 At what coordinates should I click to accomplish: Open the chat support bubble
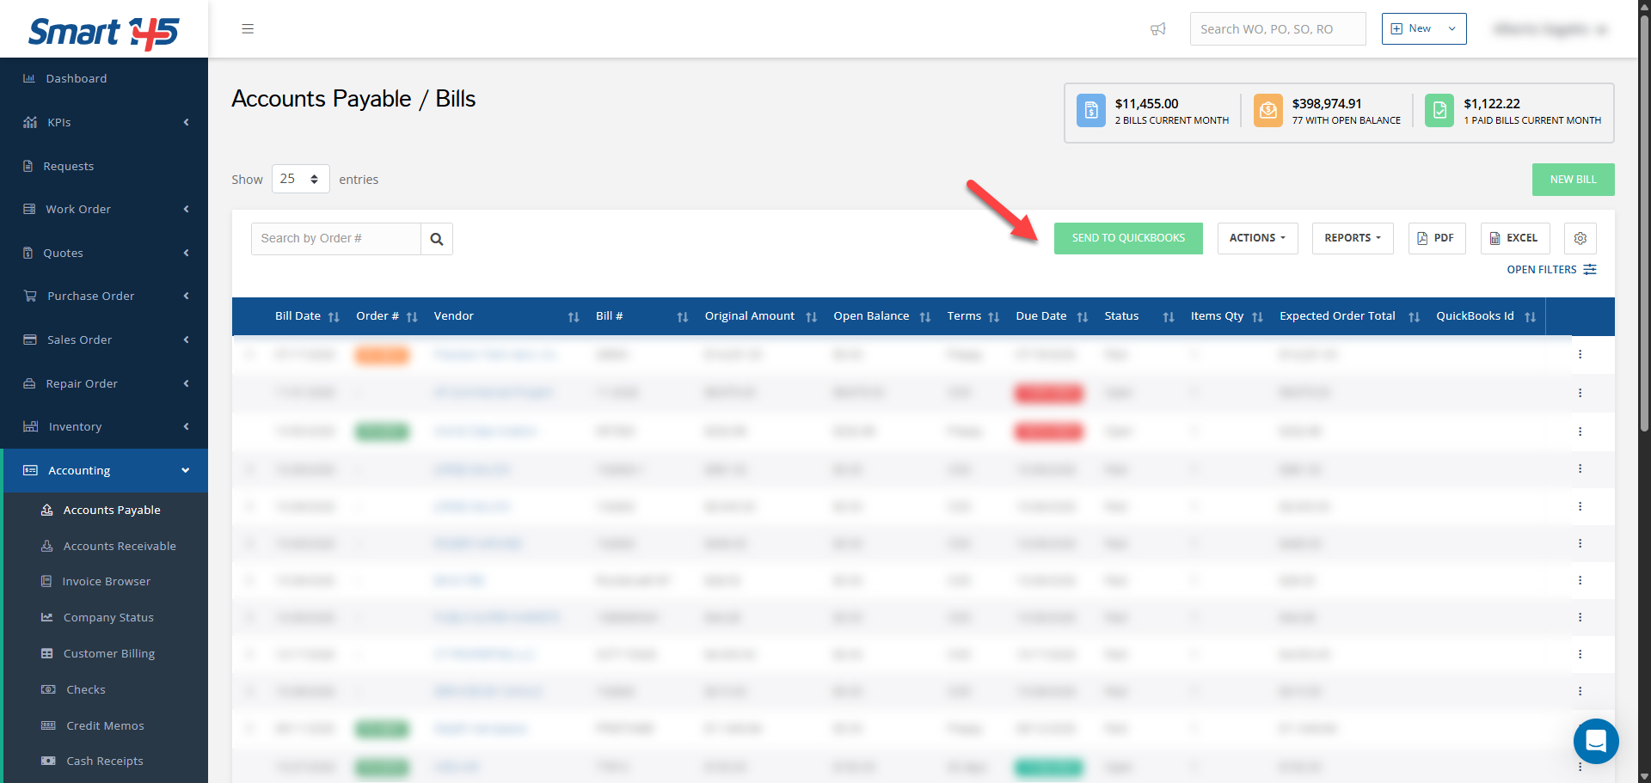click(x=1595, y=740)
